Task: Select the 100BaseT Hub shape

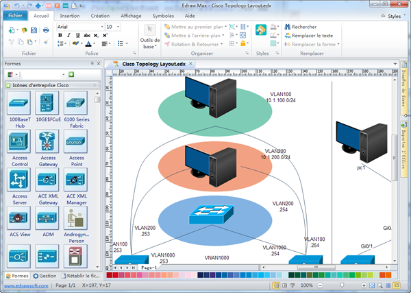Action: (x=18, y=104)
